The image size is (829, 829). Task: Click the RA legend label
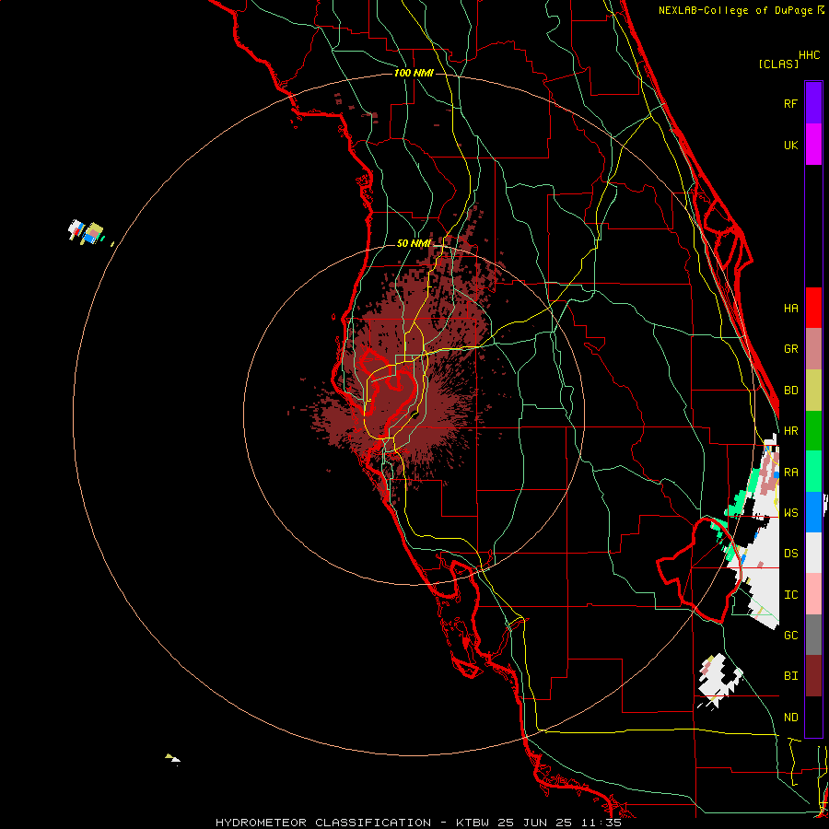click(790, 472)
